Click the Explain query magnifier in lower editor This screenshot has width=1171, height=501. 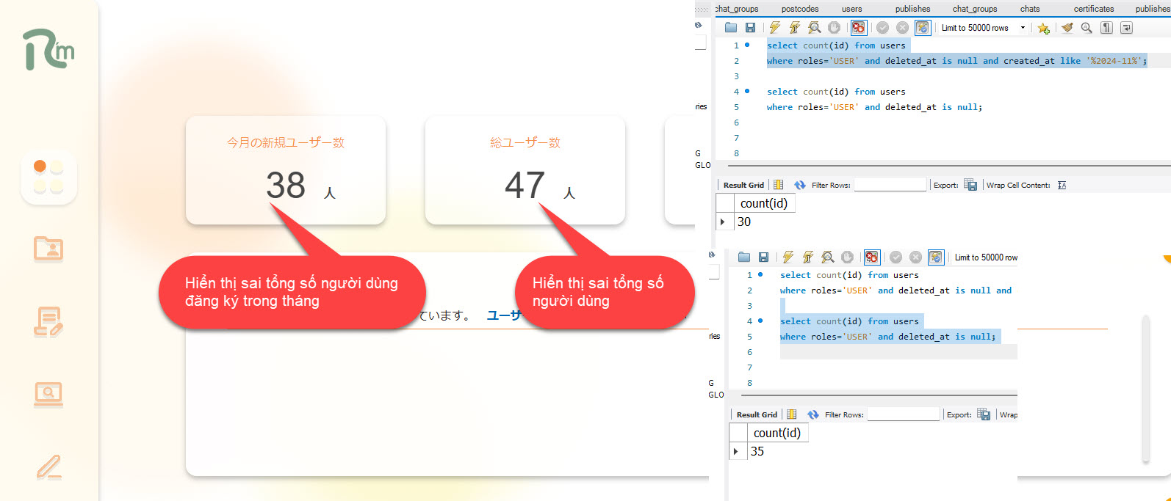tap(828, 257)
